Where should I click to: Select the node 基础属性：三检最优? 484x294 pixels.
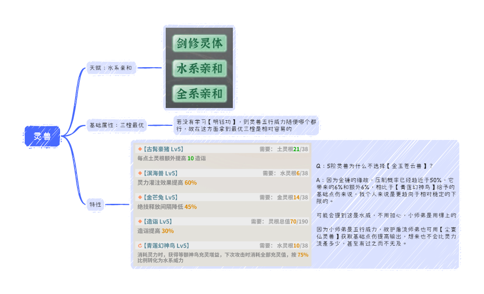(117, 125)
